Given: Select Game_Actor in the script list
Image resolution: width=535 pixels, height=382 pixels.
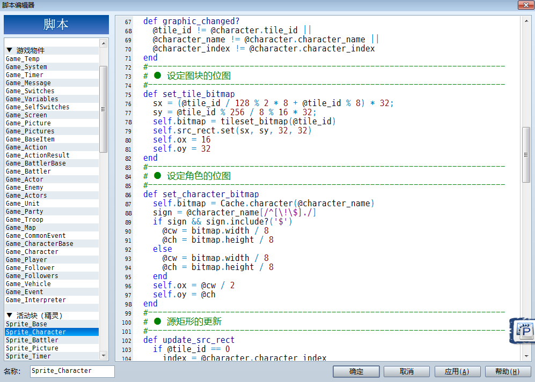Looking at the screenshot, I should tap(52, 179).
